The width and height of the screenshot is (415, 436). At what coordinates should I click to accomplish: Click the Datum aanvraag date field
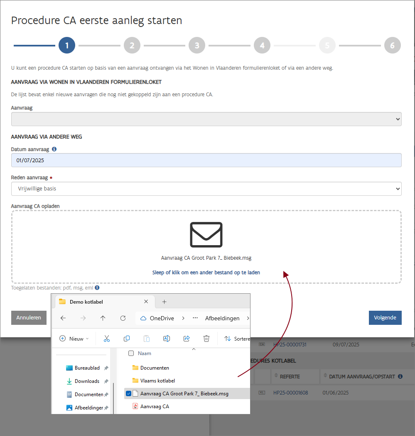tap(206, 160)
